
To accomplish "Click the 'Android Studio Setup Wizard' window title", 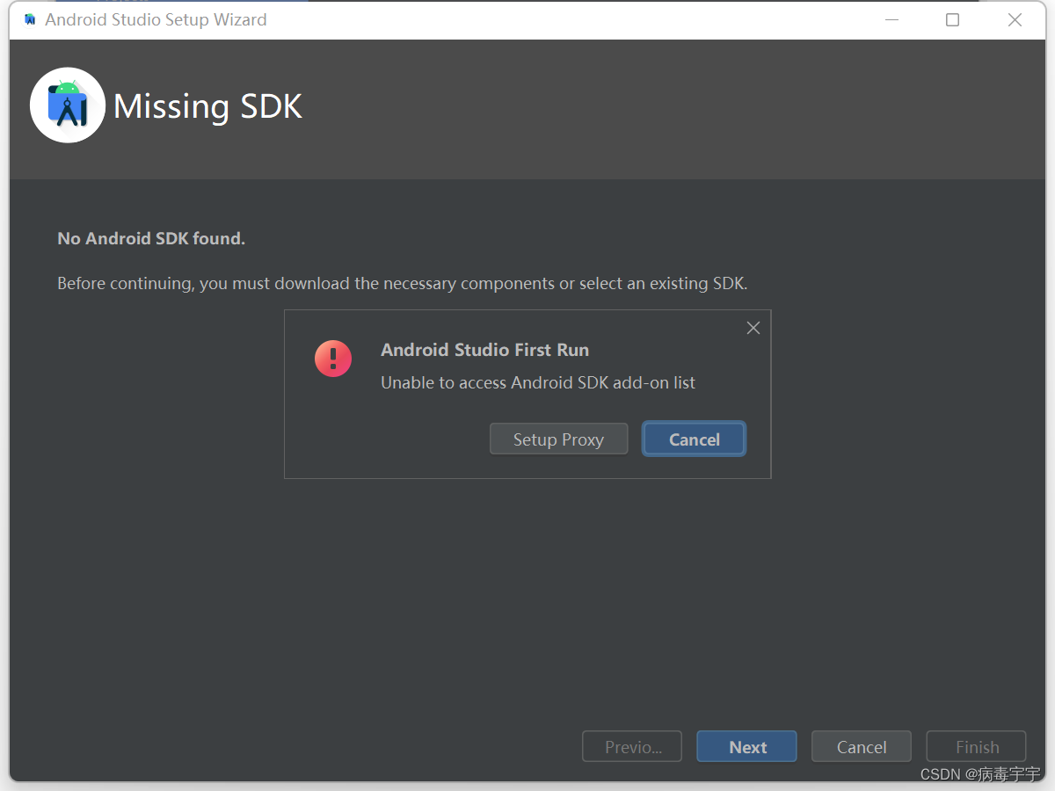I will point(156,19).
